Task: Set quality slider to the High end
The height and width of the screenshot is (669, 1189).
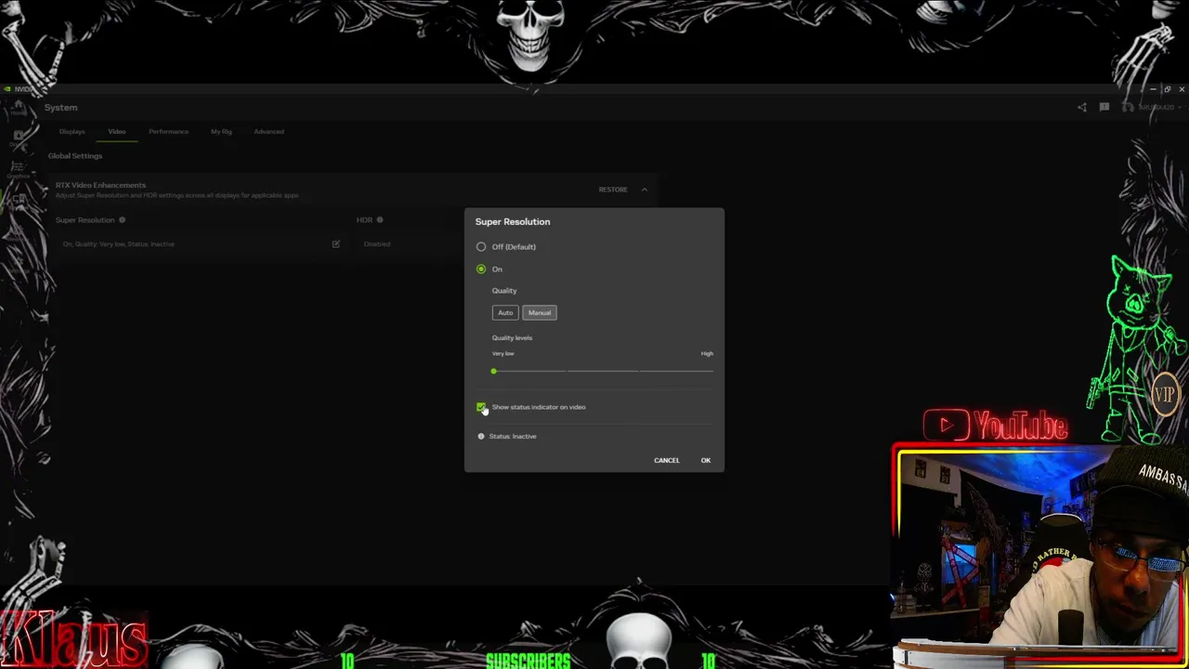Action: click(712, 371)
